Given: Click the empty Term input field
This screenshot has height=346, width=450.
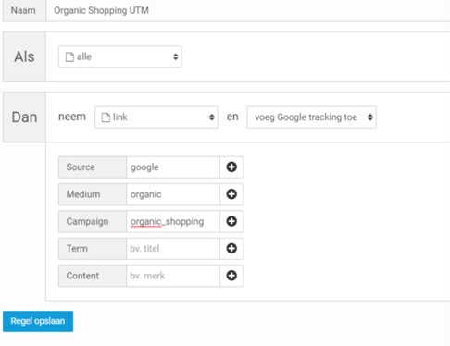Looking at the screenshot, I should point(173,249).
